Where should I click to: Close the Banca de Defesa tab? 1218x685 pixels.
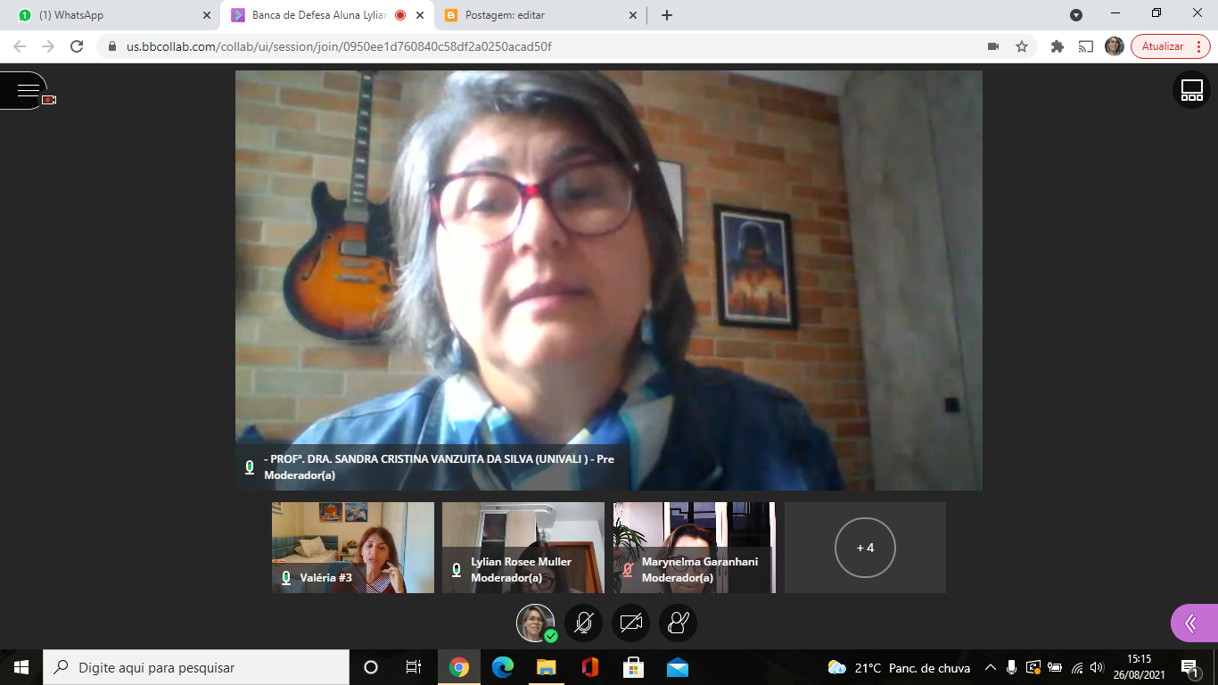click(420, 15)
